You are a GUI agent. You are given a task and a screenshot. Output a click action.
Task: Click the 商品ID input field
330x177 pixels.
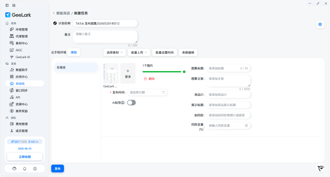[228, 95]
